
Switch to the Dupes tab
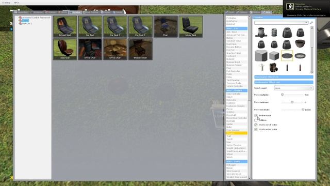tap(105, 12)
